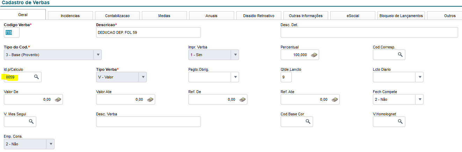Open the Anuais tab
This screenshot has height=152, width=462.
click(211, 16)
